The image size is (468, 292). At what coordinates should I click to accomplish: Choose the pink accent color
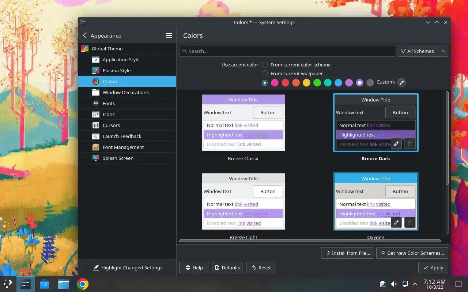(275, 83)
